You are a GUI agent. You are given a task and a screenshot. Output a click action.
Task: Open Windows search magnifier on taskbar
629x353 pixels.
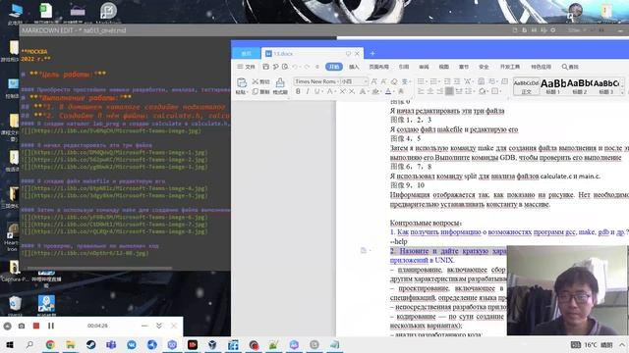point(29,344)
